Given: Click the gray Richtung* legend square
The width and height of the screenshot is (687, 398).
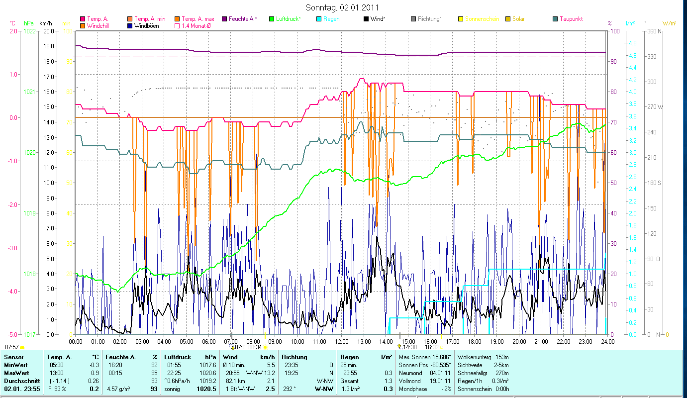Looking at the screenshot, I should (x=413, y=19).
